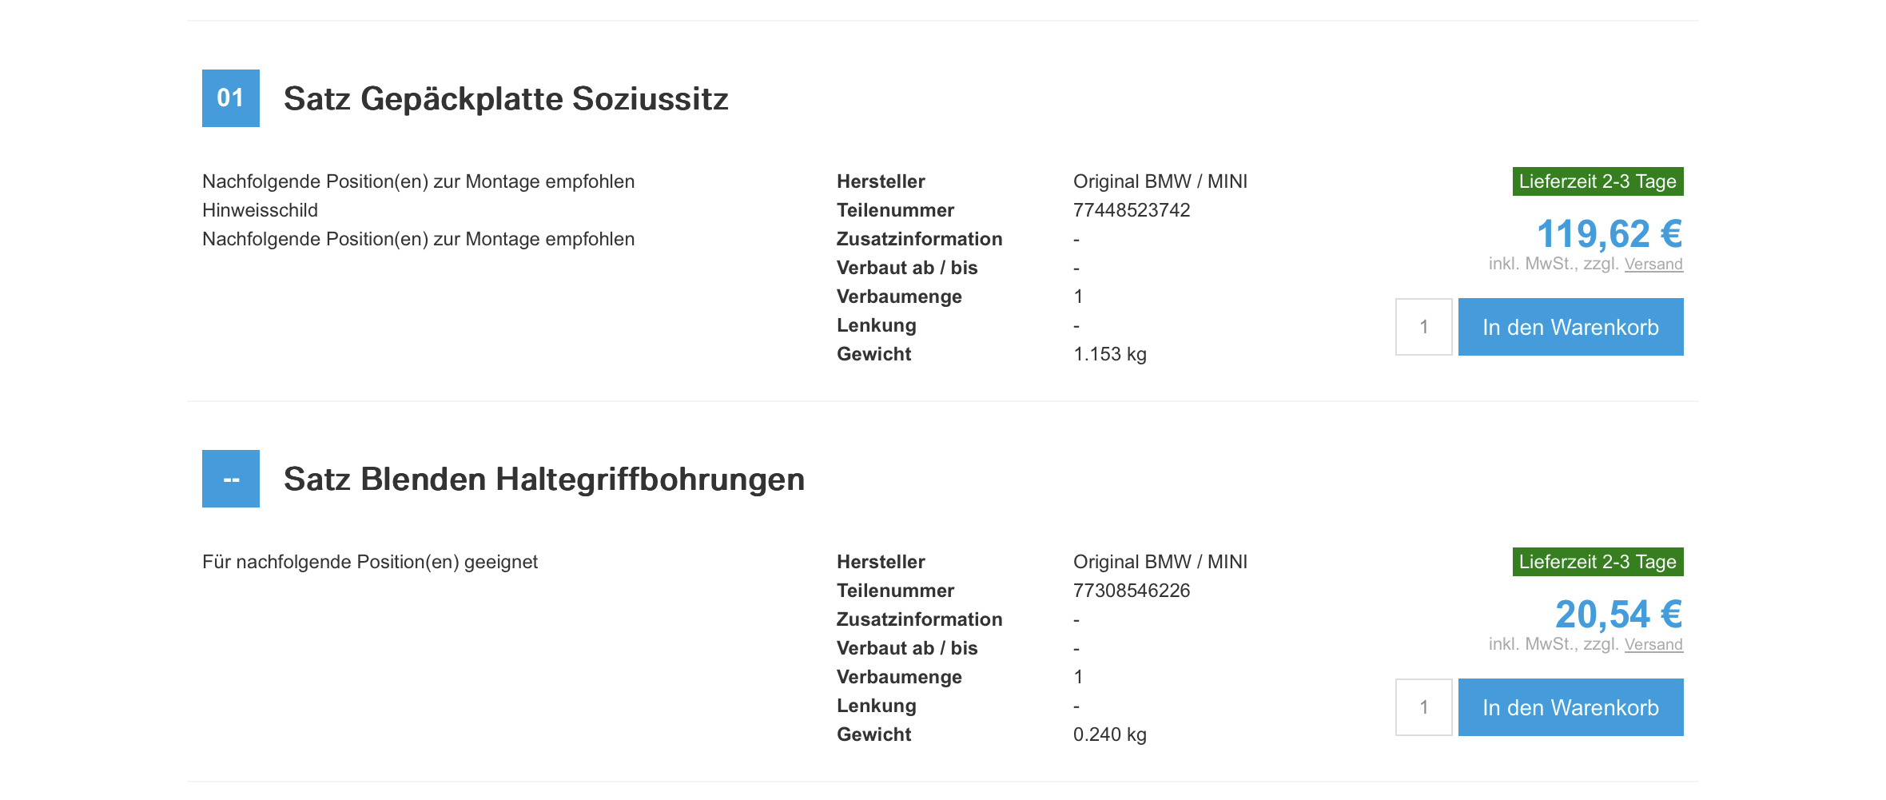Add Satz Gepäckplatte Soziussitz to Warenkorb
Viewport: 1886px width, 800px height.
1570,327
